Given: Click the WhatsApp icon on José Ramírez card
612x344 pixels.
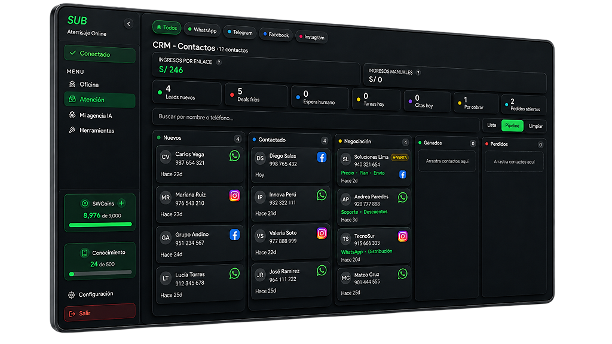Looking at the screenshot, I should pos(322,271).
